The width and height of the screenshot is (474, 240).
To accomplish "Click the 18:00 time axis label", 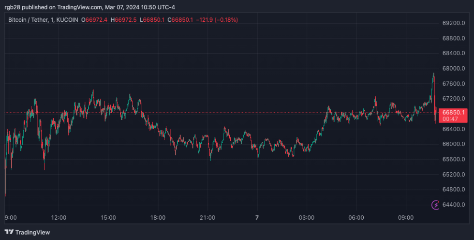I will point(158,218).
